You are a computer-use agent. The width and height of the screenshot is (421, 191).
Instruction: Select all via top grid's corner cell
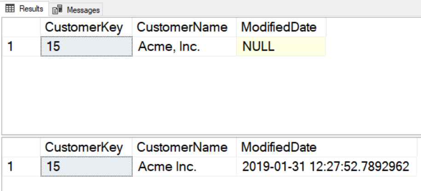21,28
